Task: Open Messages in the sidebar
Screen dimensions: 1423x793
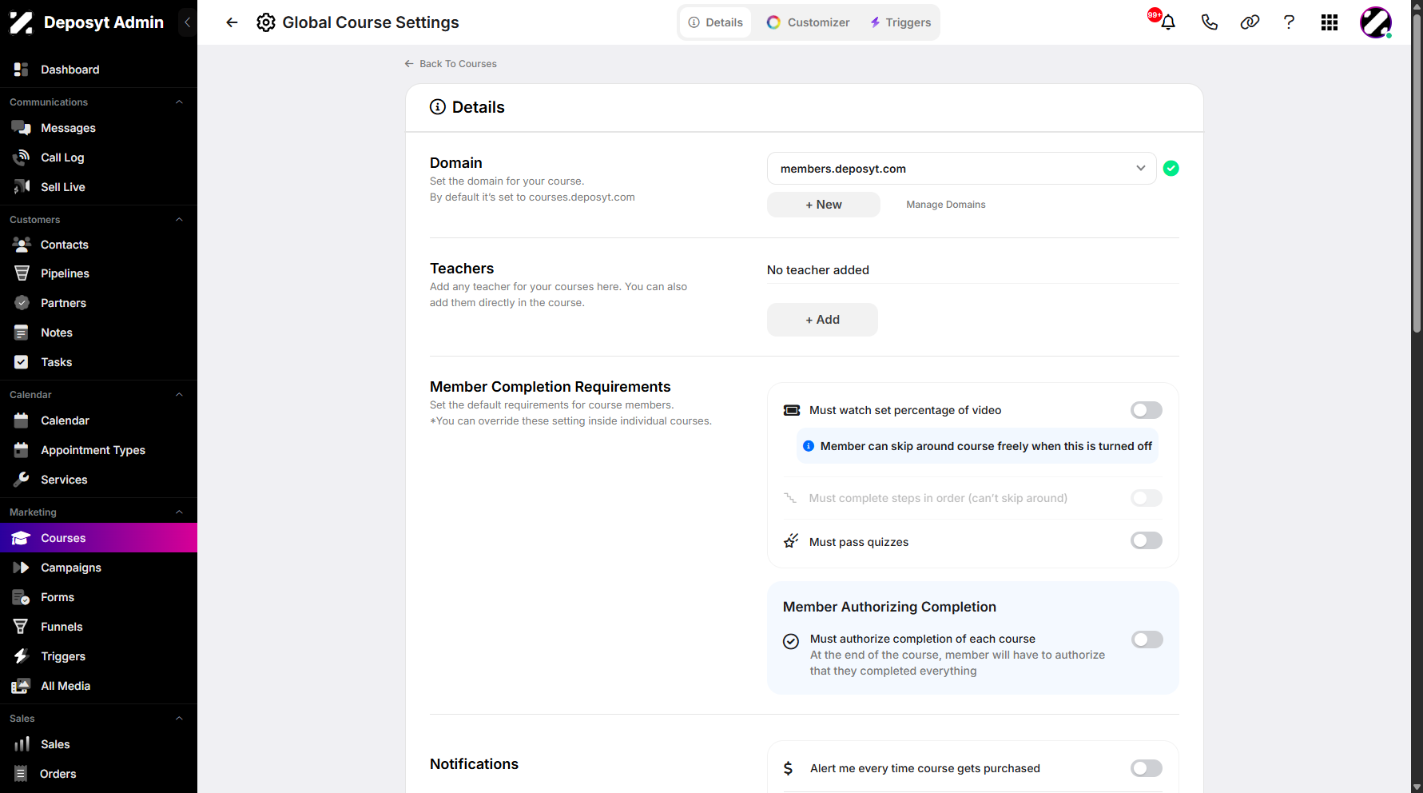Action: click(98, 128)
